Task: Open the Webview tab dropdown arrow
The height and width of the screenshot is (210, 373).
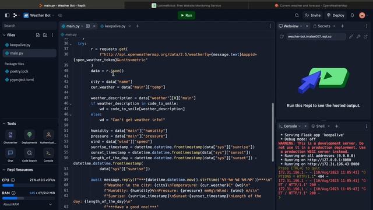Action: 301,26
